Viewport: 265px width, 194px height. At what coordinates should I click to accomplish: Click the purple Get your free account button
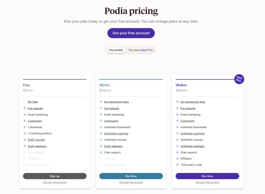point(131,33)
